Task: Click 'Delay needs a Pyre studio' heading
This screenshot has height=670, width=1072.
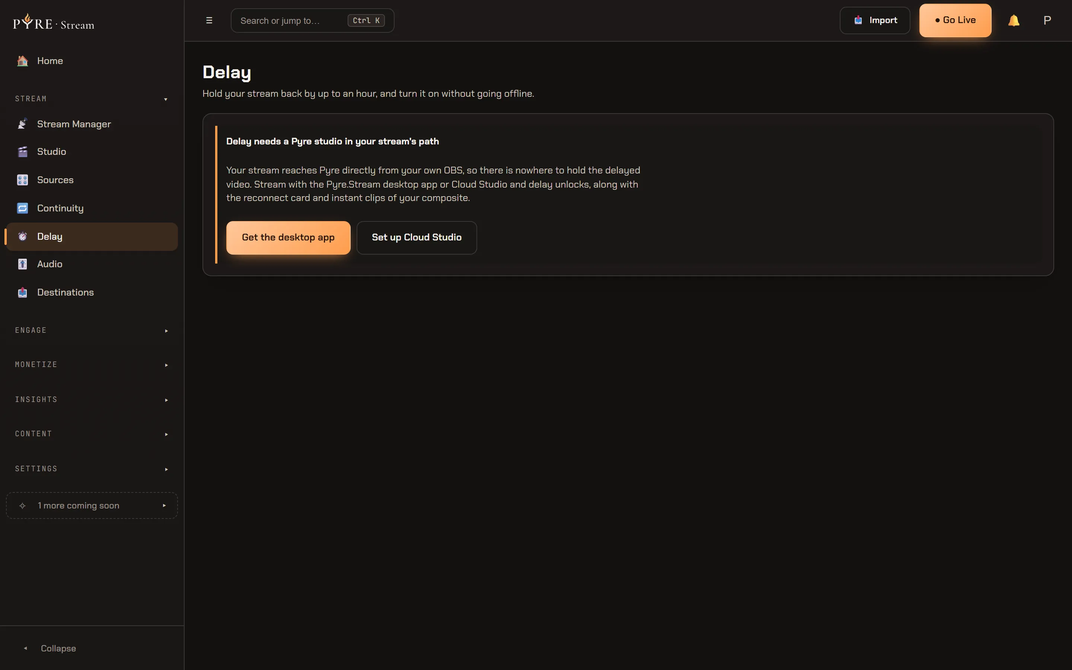Action: coord(333,141)
